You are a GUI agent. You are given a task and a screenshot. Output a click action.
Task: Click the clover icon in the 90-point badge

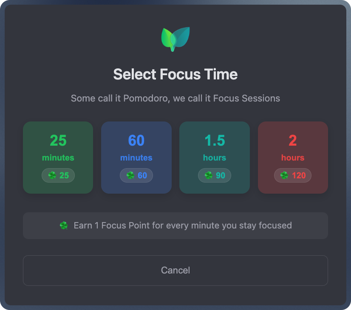tap(209, 175)
